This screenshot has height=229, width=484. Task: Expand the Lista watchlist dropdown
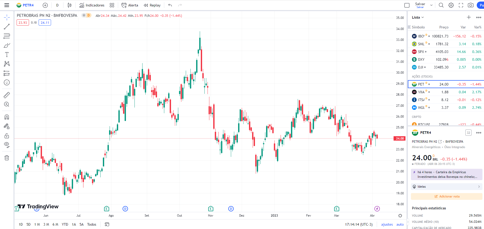(x=418, y=17)
